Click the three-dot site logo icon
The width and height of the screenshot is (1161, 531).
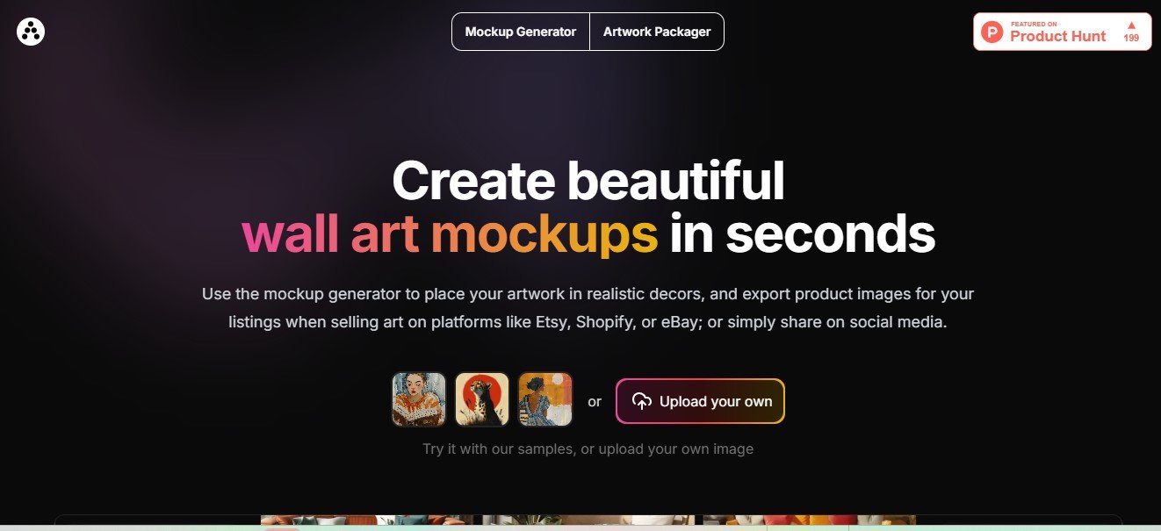pos(31,32)
